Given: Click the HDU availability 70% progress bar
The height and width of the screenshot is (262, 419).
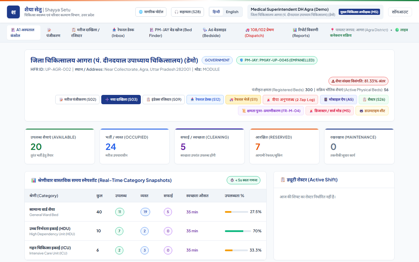Looking at the screenshot, I should click(x=238, y=231).
